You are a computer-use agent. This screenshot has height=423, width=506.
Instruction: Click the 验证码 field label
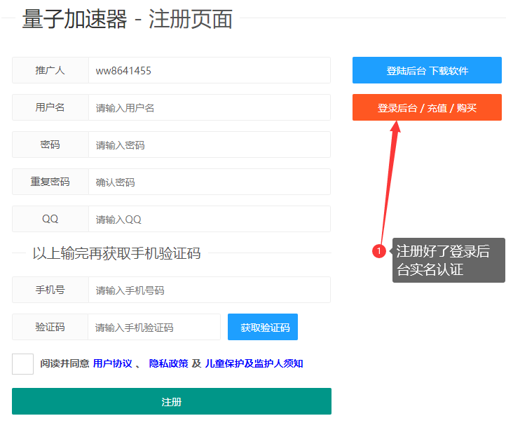coord(50,327)
